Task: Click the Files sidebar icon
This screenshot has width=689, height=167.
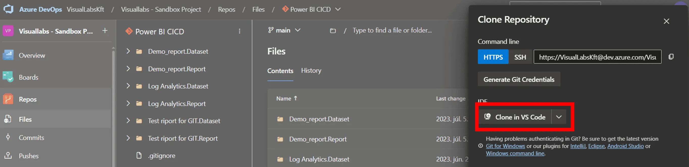Action: coord(8,119)
